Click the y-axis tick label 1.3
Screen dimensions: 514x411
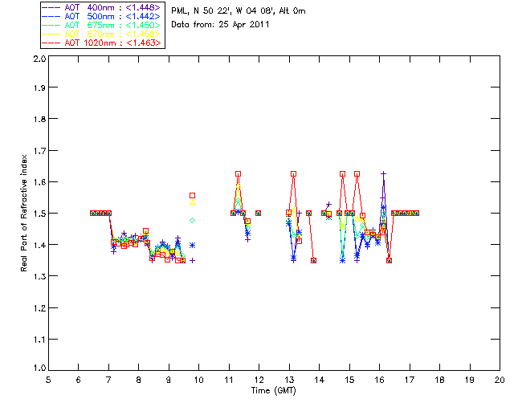(39, 276)
